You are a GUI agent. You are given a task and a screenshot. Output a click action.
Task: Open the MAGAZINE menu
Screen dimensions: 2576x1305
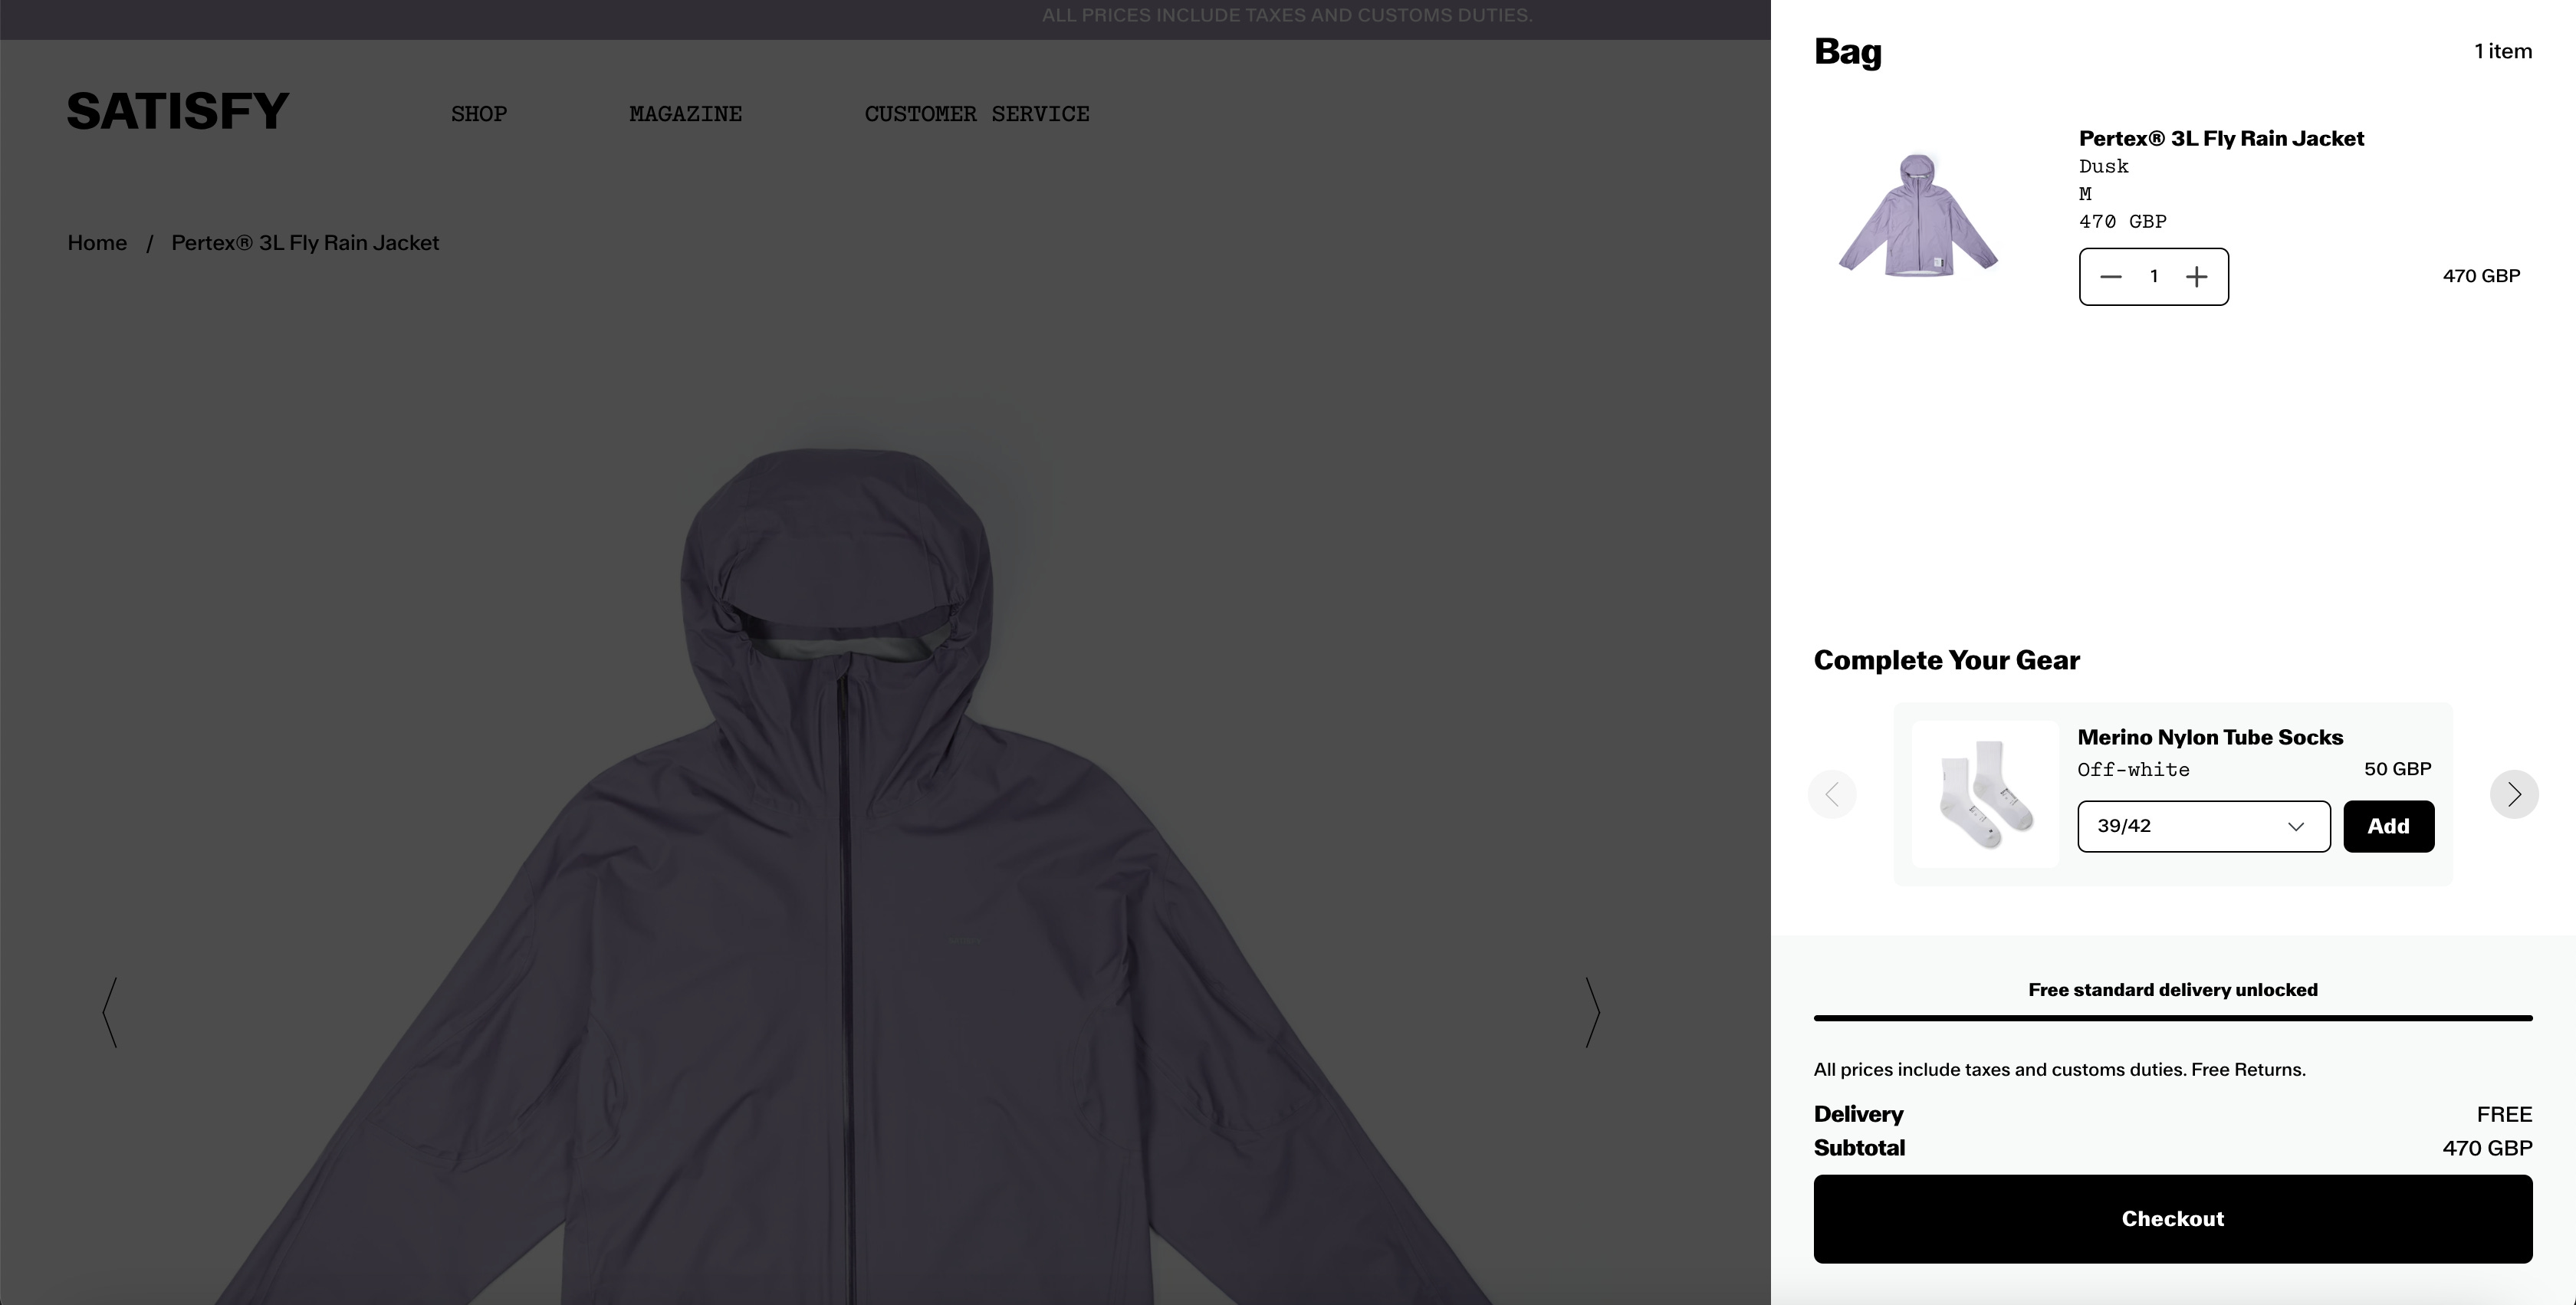685,114
